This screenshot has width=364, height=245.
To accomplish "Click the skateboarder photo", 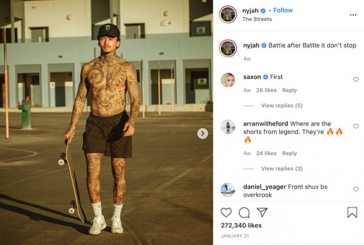I will [106, 122].
